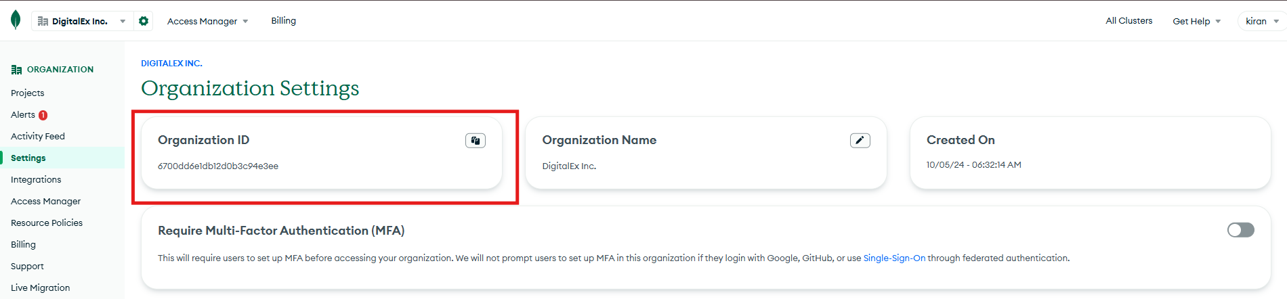
Task: Click the Organization sidebar header icon
Action: pyautogui.click(x=16, y=70)
